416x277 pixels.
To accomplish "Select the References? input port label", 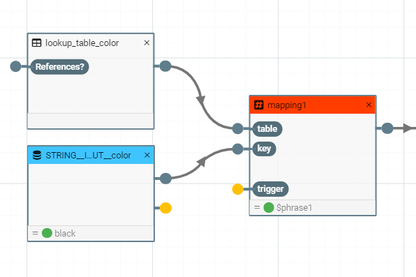I will pos(60,66).
